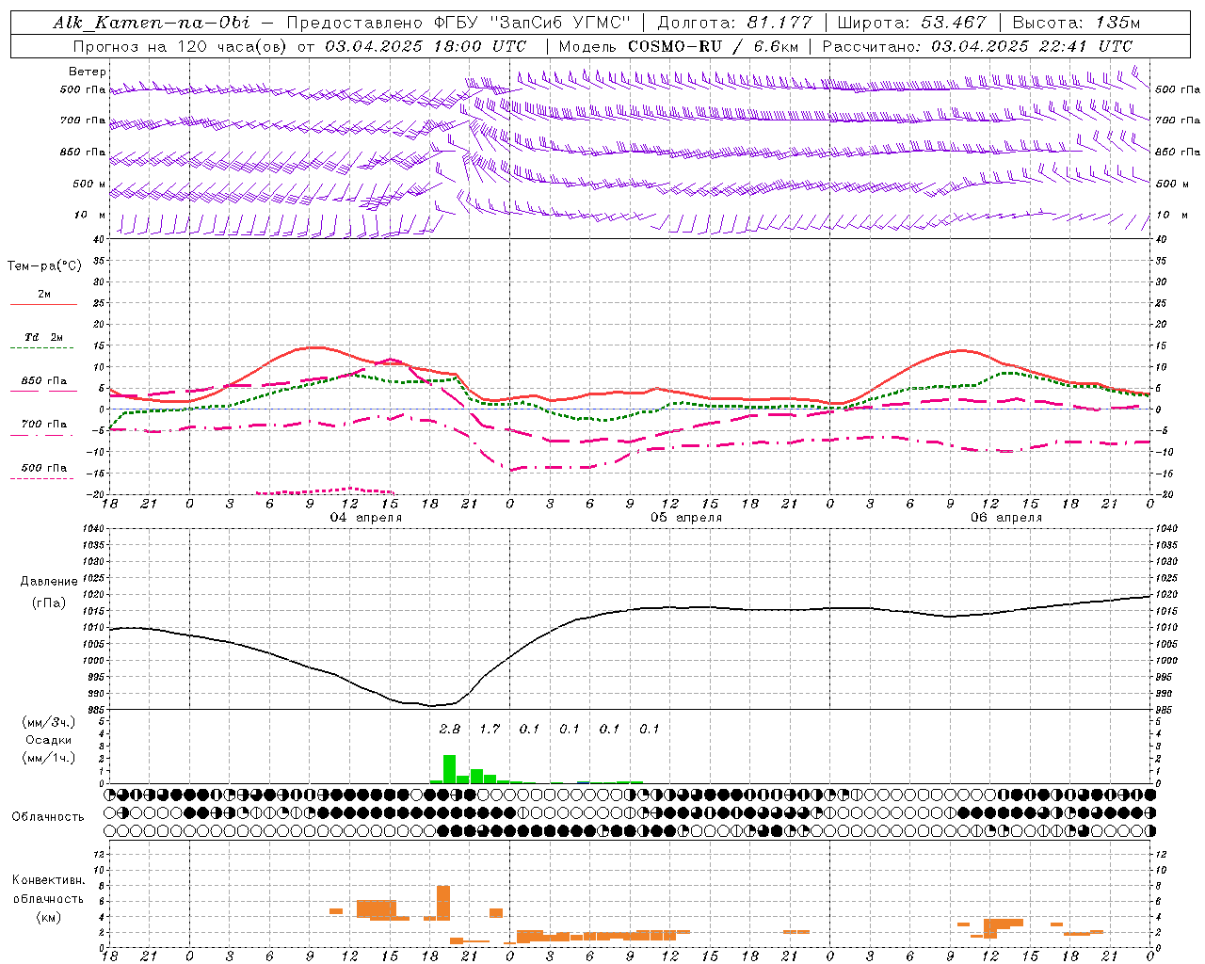Click the (гПа) unit label under Давление
Viewport: 1205px width, 964px height.
coord(49,603)
